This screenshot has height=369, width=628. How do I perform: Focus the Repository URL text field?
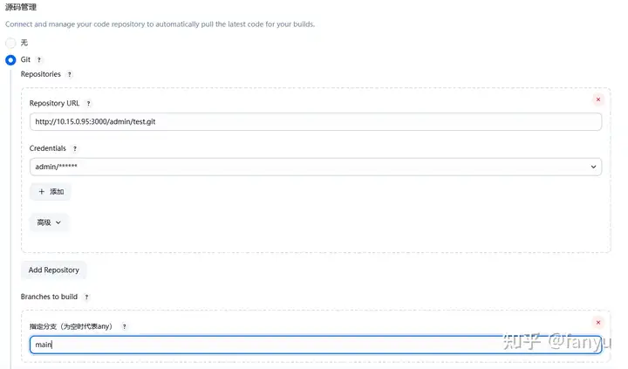pos(315,121)
